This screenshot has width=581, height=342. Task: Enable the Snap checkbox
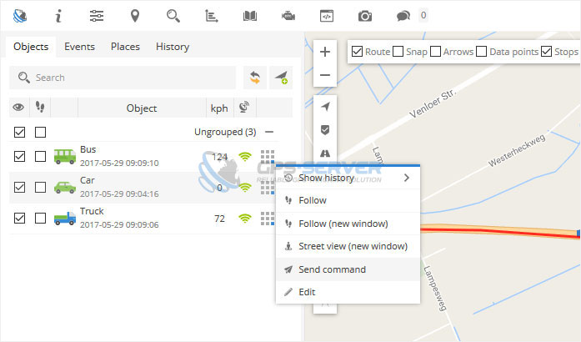[x=398, y=52]
